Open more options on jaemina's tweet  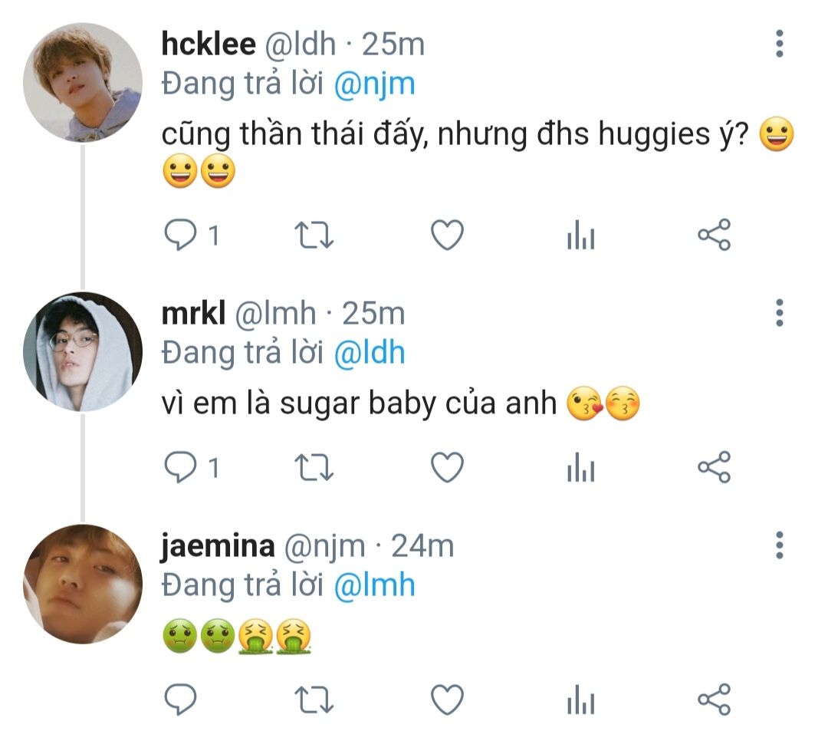point(779,545)
